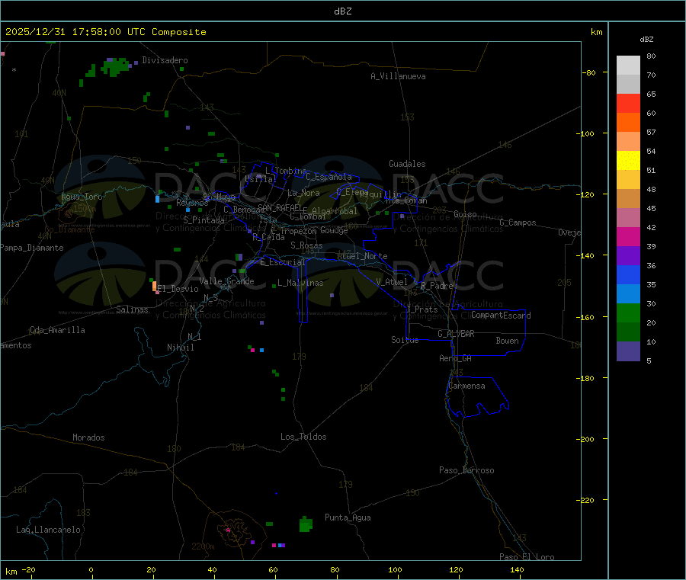686x580 pixels.
Task: Click the UTC Composite timestamp text
Action: (x=105, y=32)
